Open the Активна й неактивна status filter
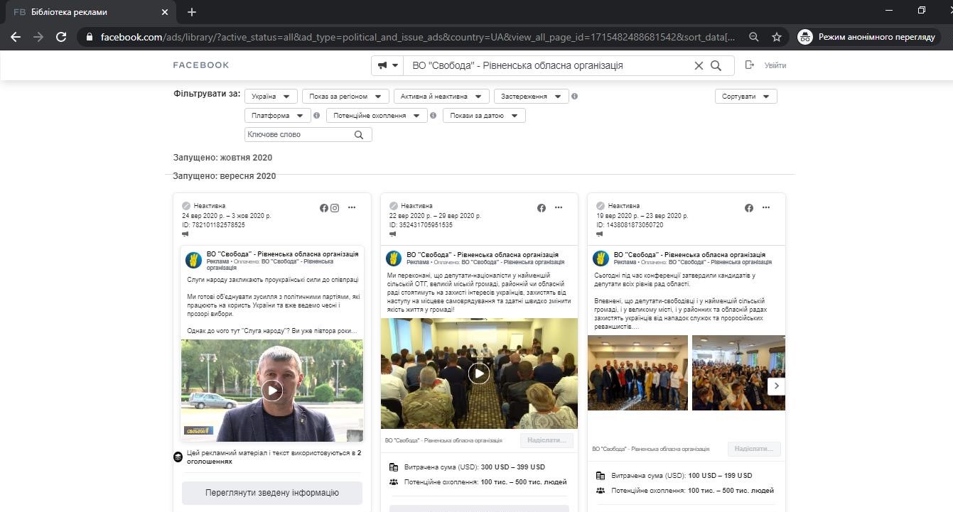This screenshot has width=953, height=512. [441, 97]
